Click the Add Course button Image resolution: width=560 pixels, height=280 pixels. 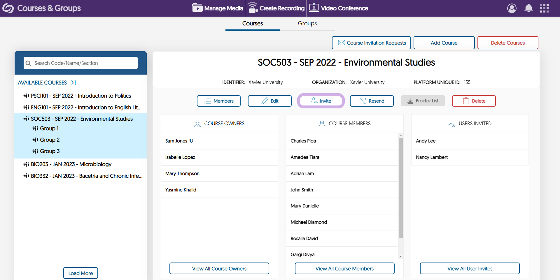tap(444, 43)
